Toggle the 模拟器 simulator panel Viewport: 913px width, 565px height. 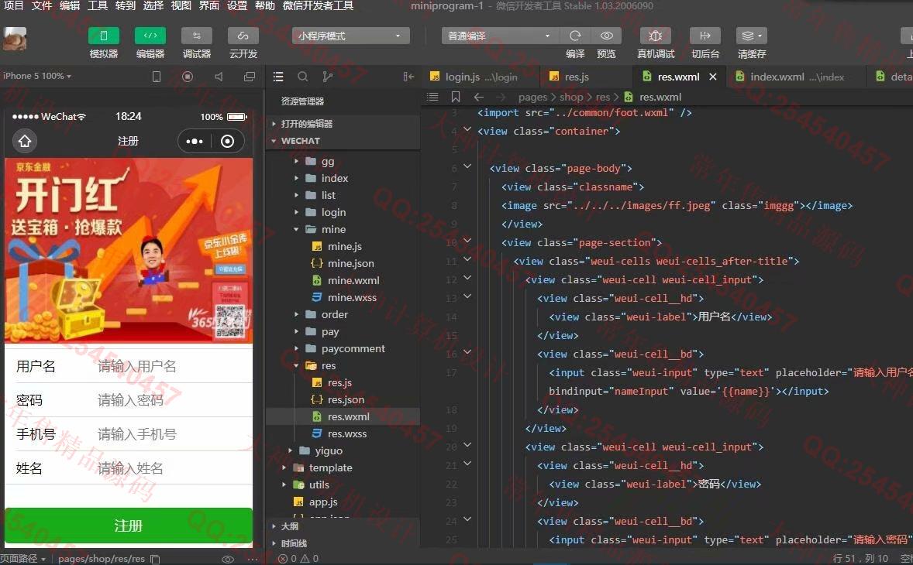pyautogui.click(x=104, y=36)
